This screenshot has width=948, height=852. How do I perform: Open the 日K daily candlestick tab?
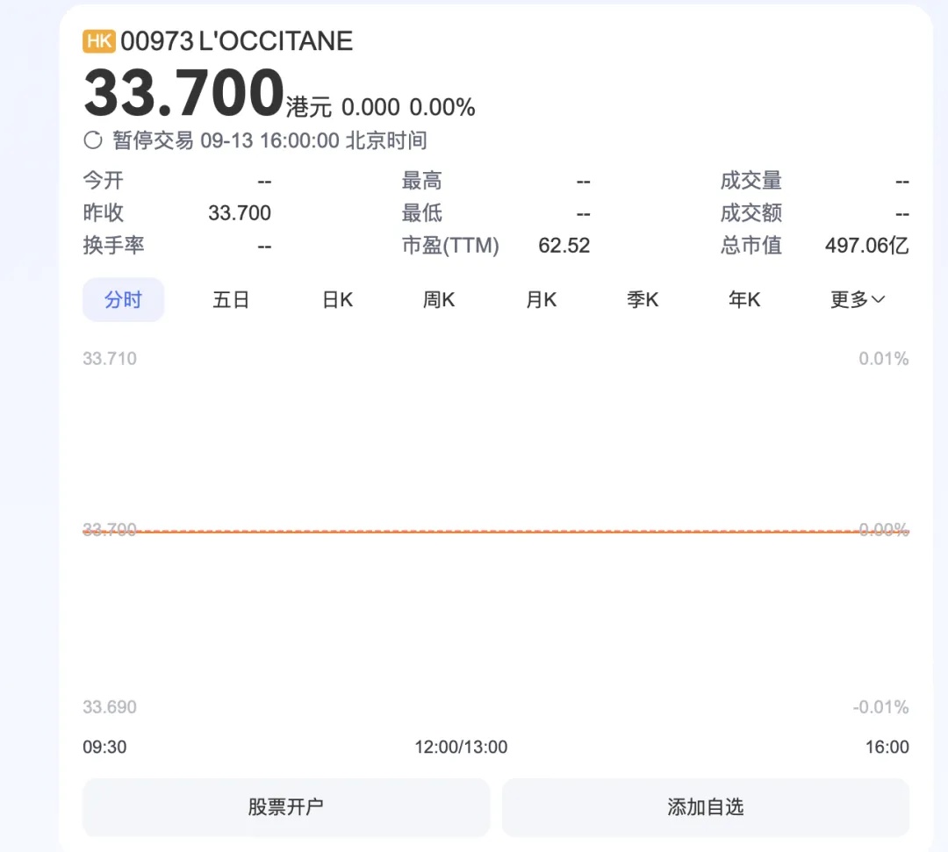(337, 300)
